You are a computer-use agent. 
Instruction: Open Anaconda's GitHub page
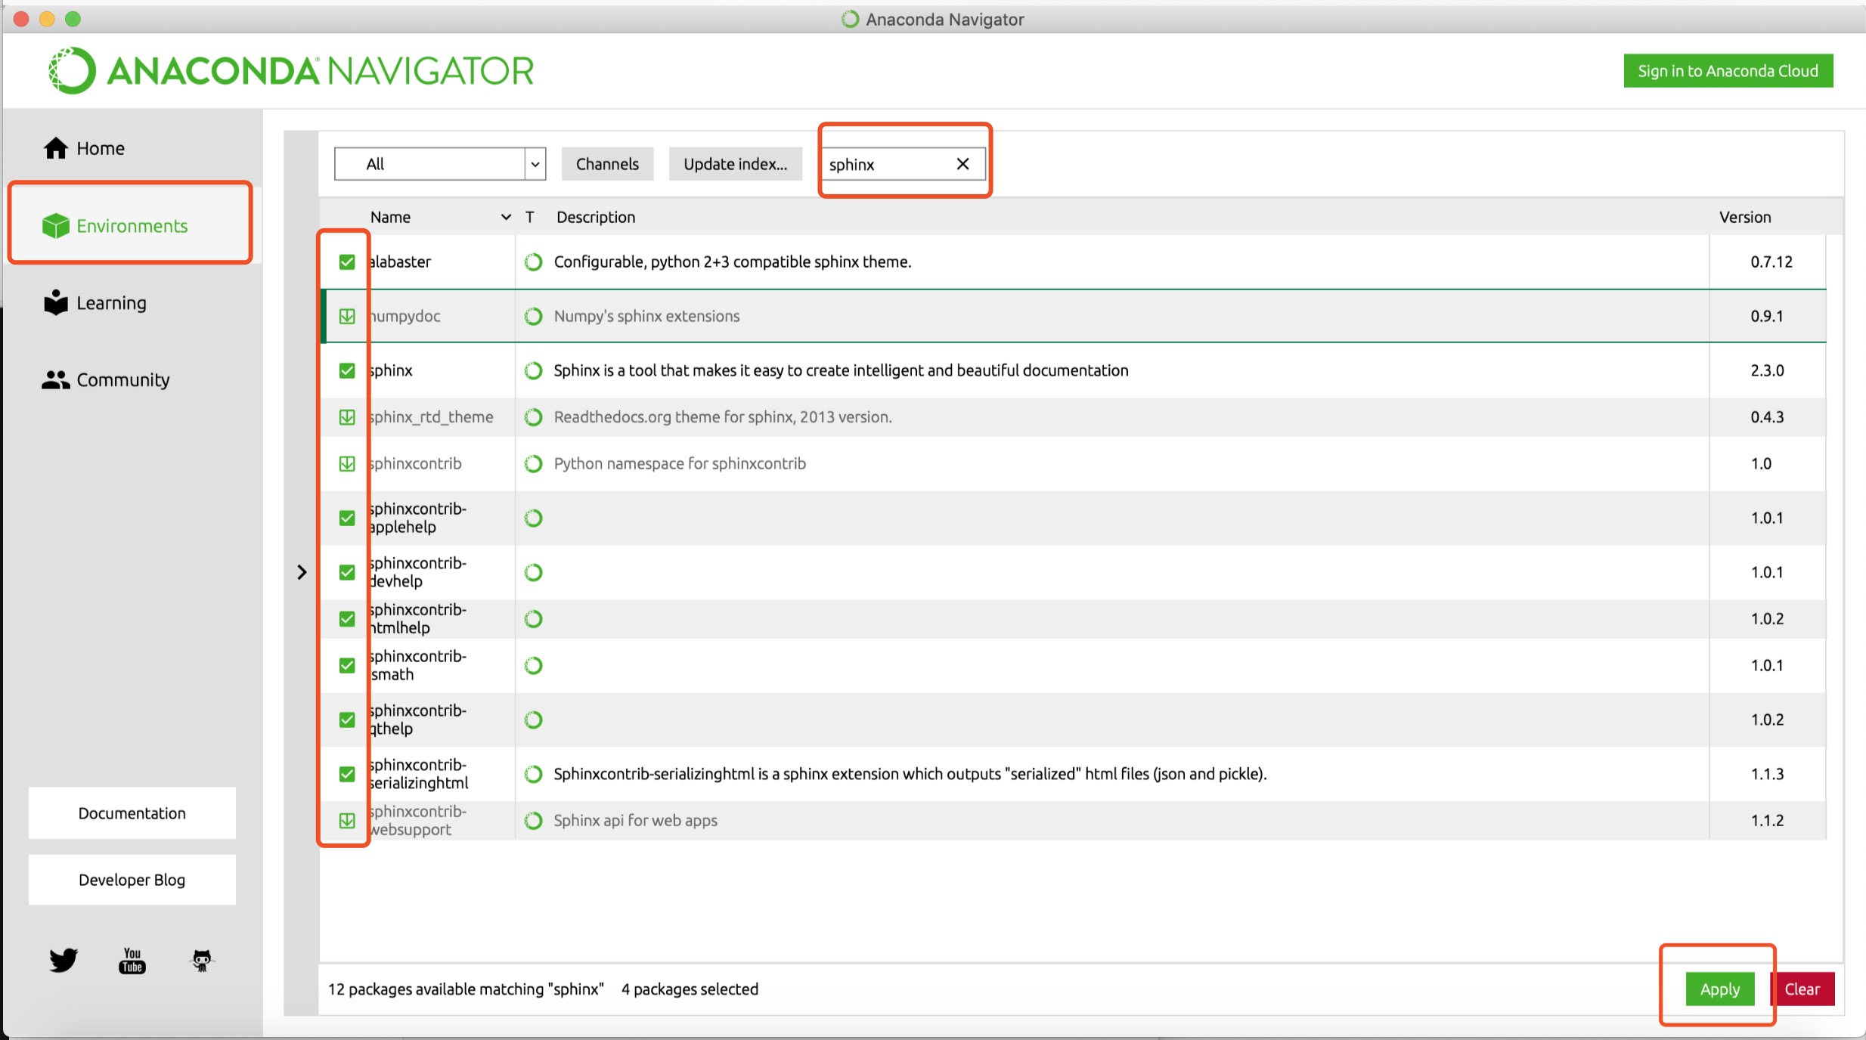point(200,959)
